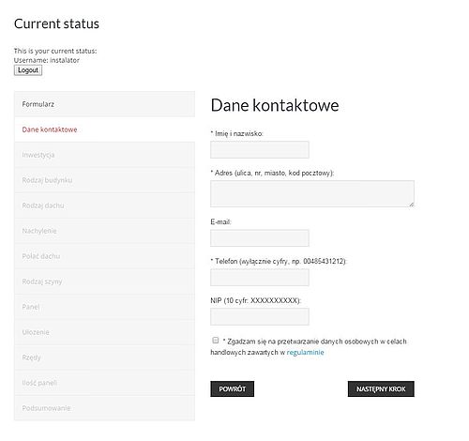Select the Rodzaj szyny step
The height and width of the screenshot is (441, 469).
point(104,281)
